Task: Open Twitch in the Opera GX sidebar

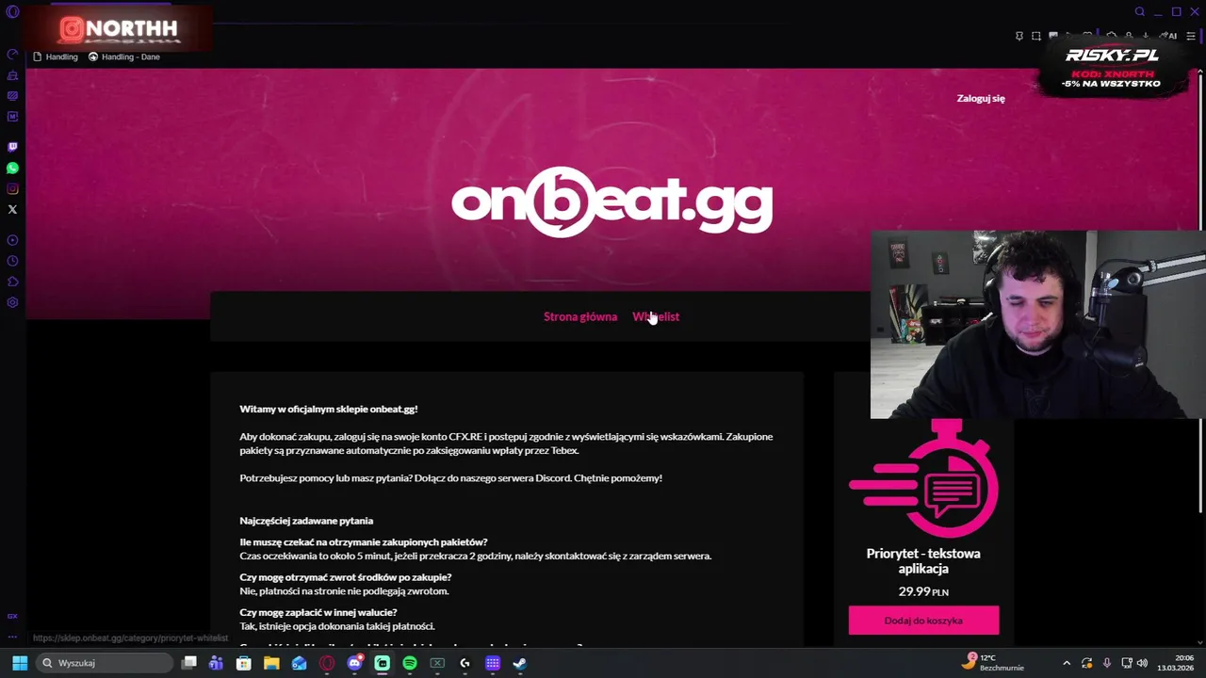Action: coord(12,147)
